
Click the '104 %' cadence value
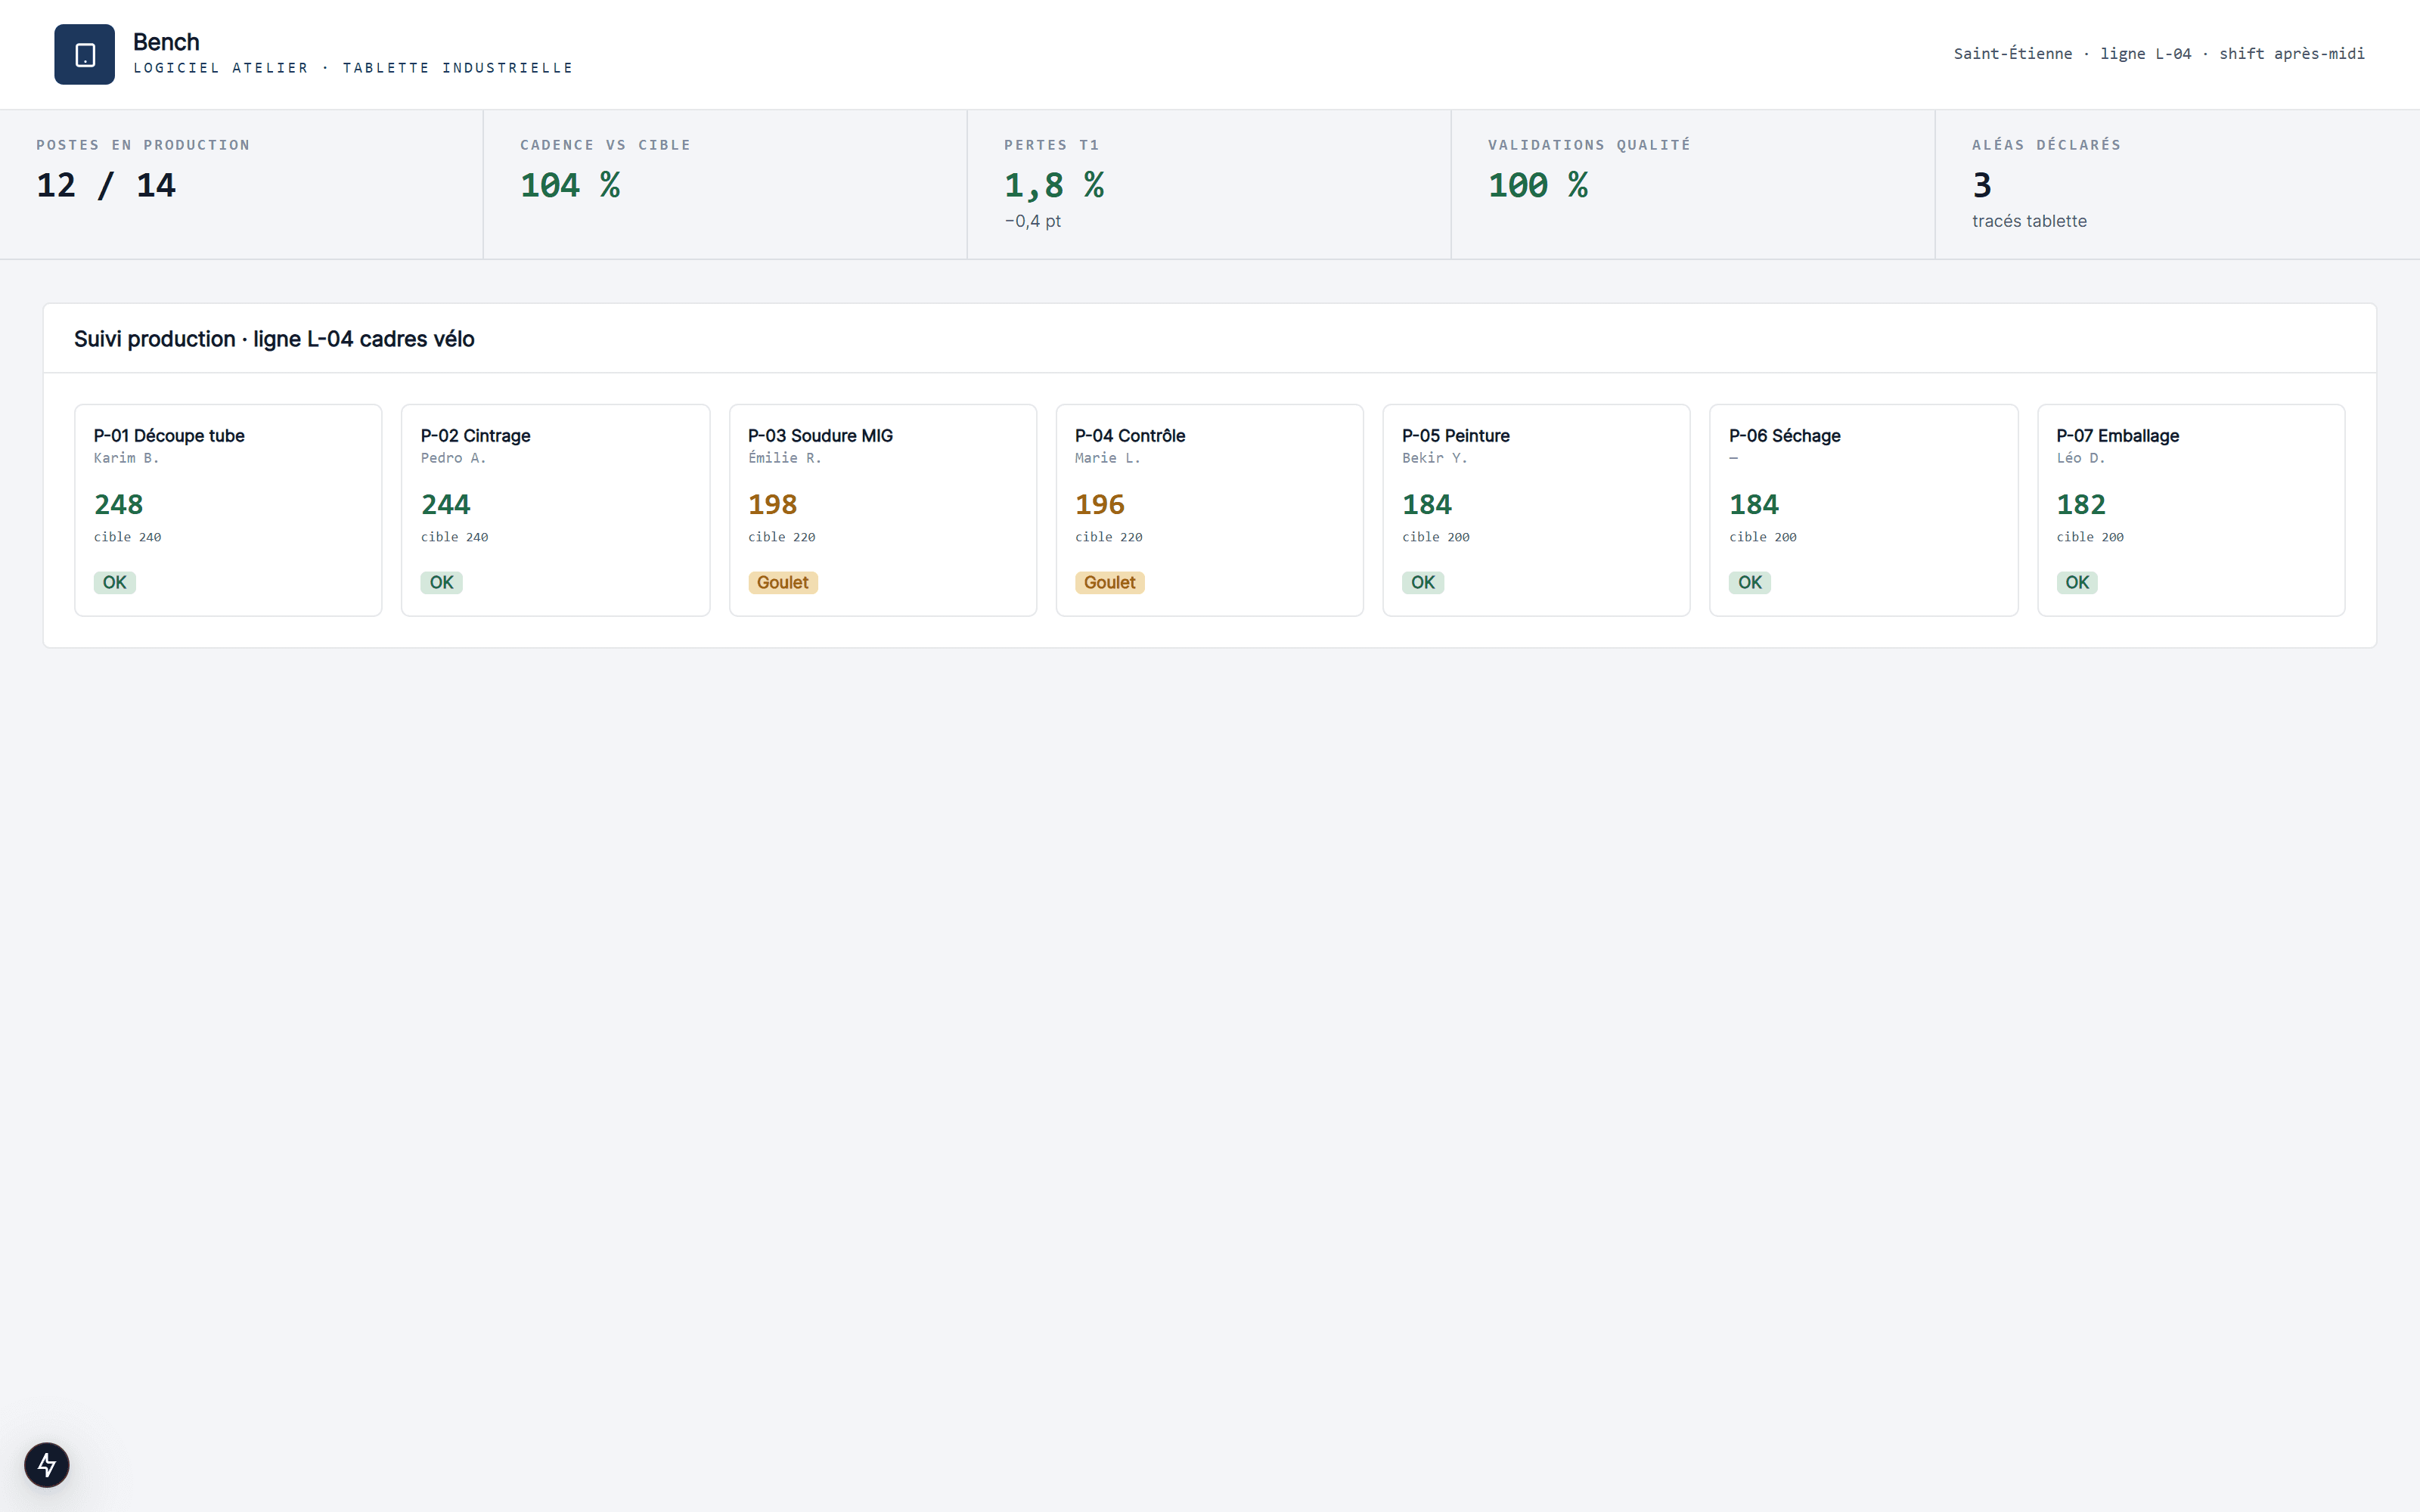[570, 185]
